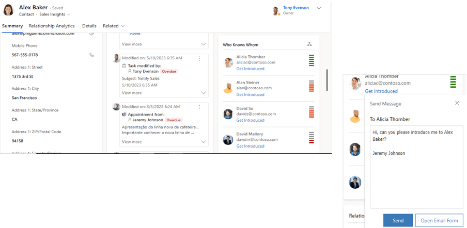Open more options for the Appointment card
This screenshot has width=467, height=228.
tap(199, 107)
